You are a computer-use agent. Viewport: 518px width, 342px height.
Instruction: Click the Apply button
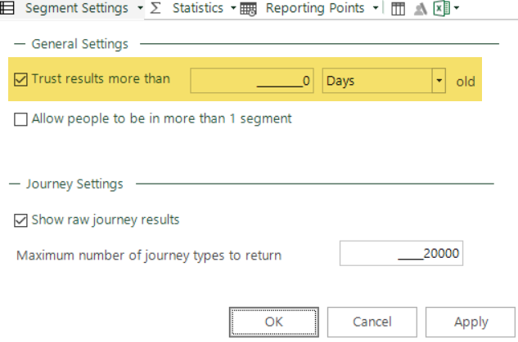[471, 322]
